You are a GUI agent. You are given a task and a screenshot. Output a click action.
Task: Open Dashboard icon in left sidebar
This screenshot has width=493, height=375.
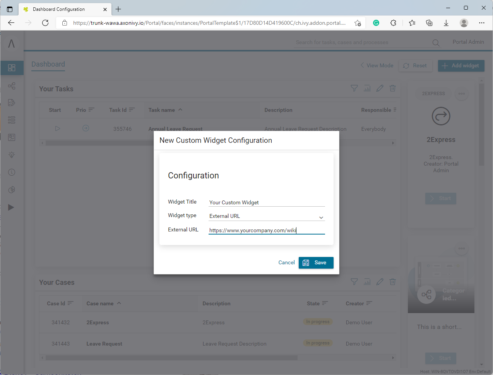(12, 68)
